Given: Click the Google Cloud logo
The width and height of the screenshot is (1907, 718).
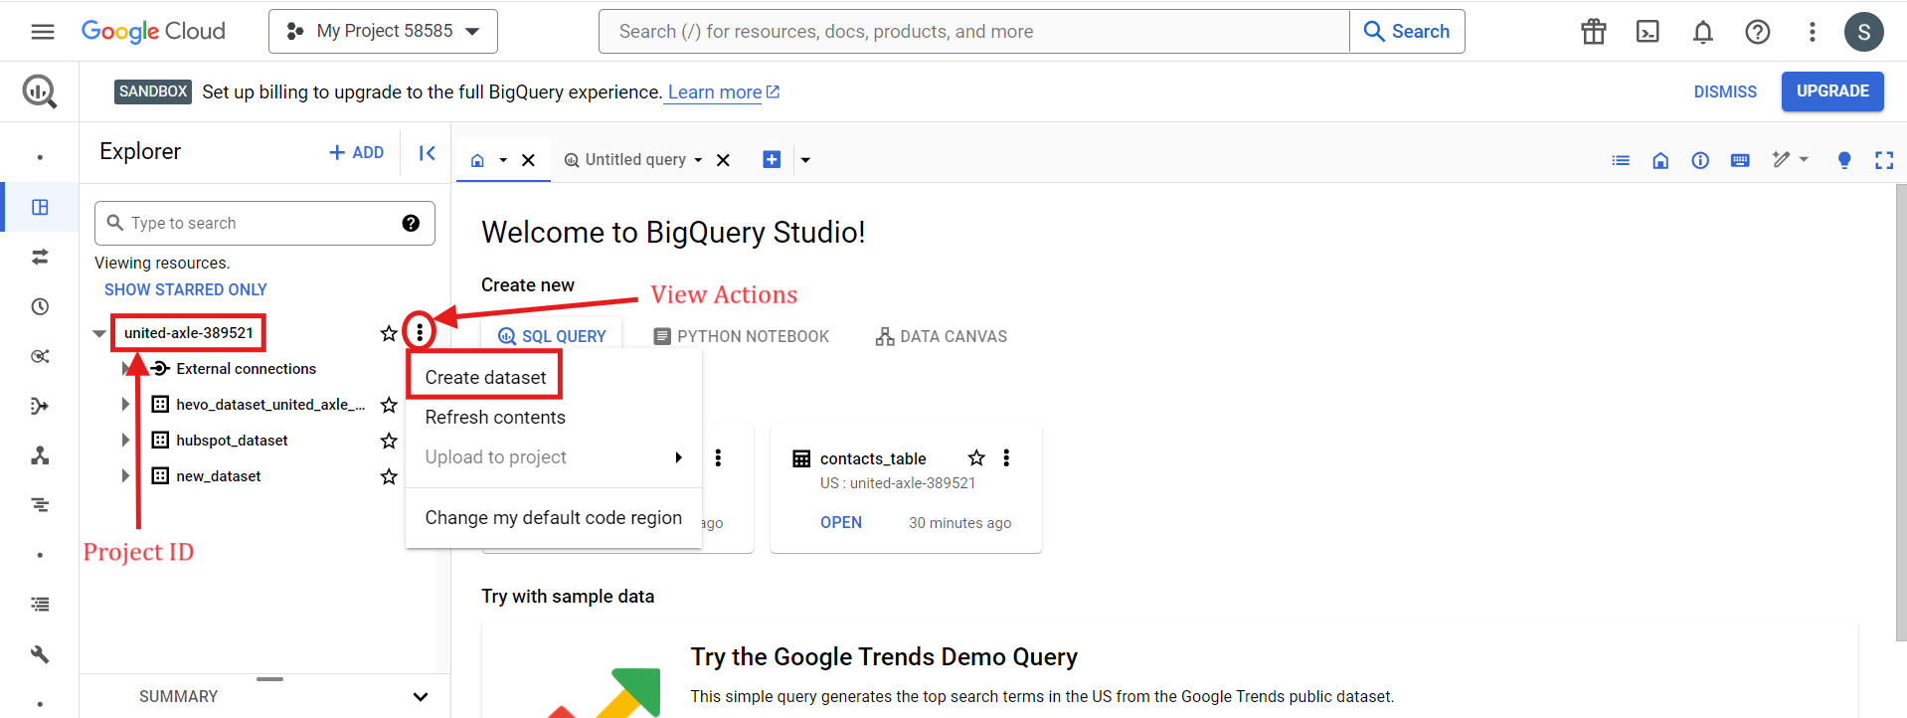Looking at the screenshot, I should 153,32.
